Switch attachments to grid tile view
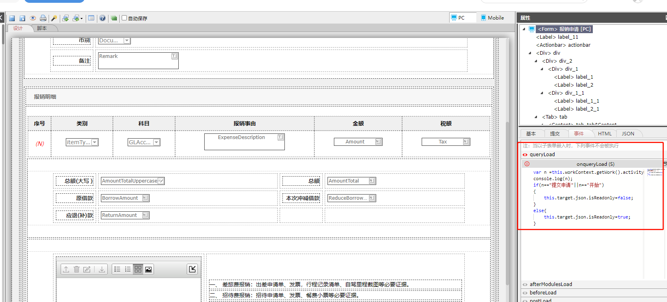The height and width of the screenshot is (302, 667). [138, 269]
